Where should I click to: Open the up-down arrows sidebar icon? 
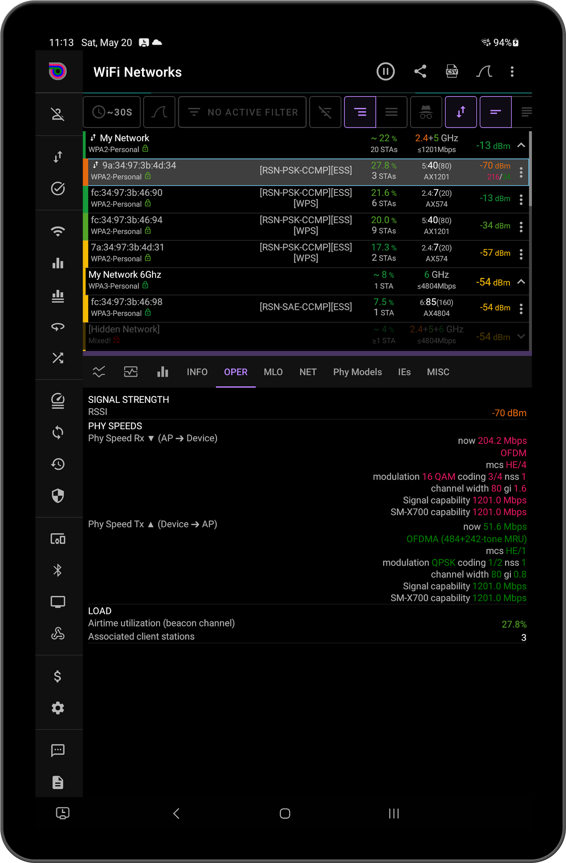(58, 157)
